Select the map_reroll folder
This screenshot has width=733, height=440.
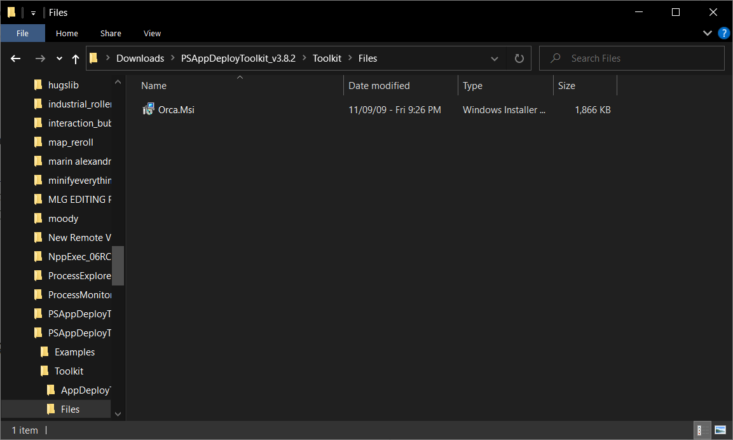tap(71, 142)
